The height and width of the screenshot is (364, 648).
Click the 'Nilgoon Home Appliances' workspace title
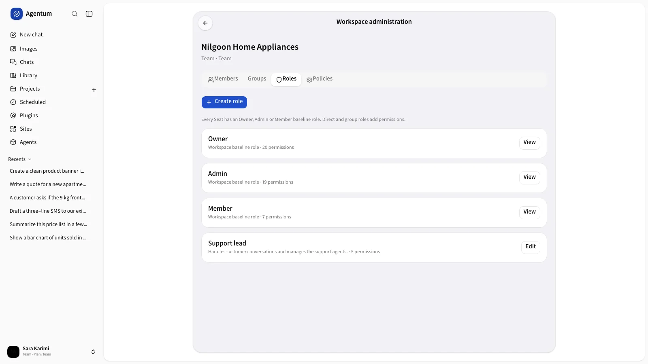[x=250, y=47]
